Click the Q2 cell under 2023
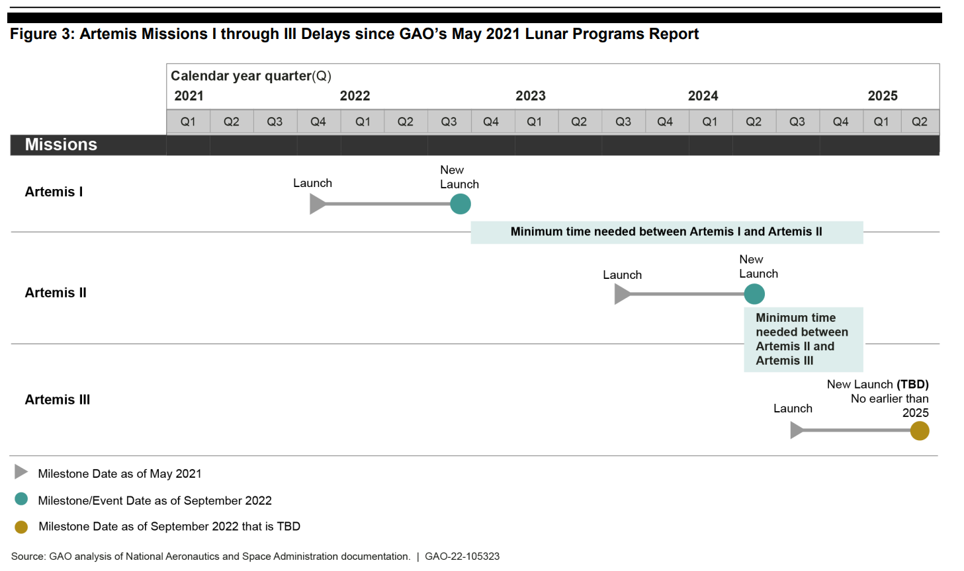The height and width of the screenshot is (571, 964). [580, 122]
